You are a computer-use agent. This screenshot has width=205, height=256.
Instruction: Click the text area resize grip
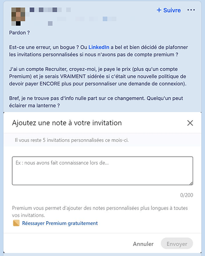click(191, 183)
